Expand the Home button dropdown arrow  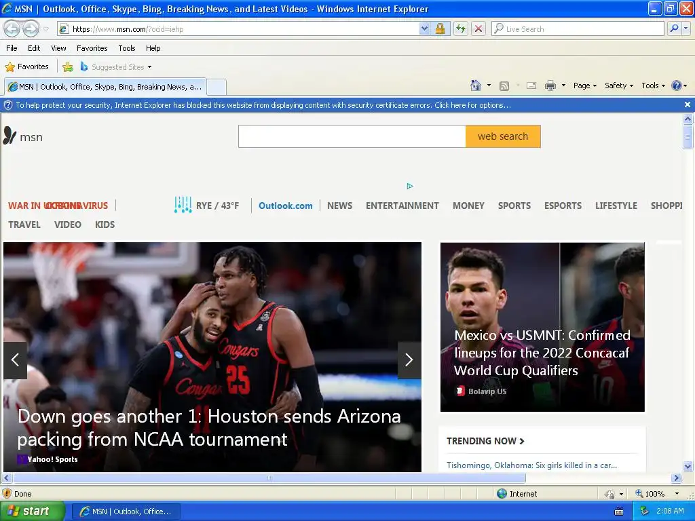[x=489, y=85]
